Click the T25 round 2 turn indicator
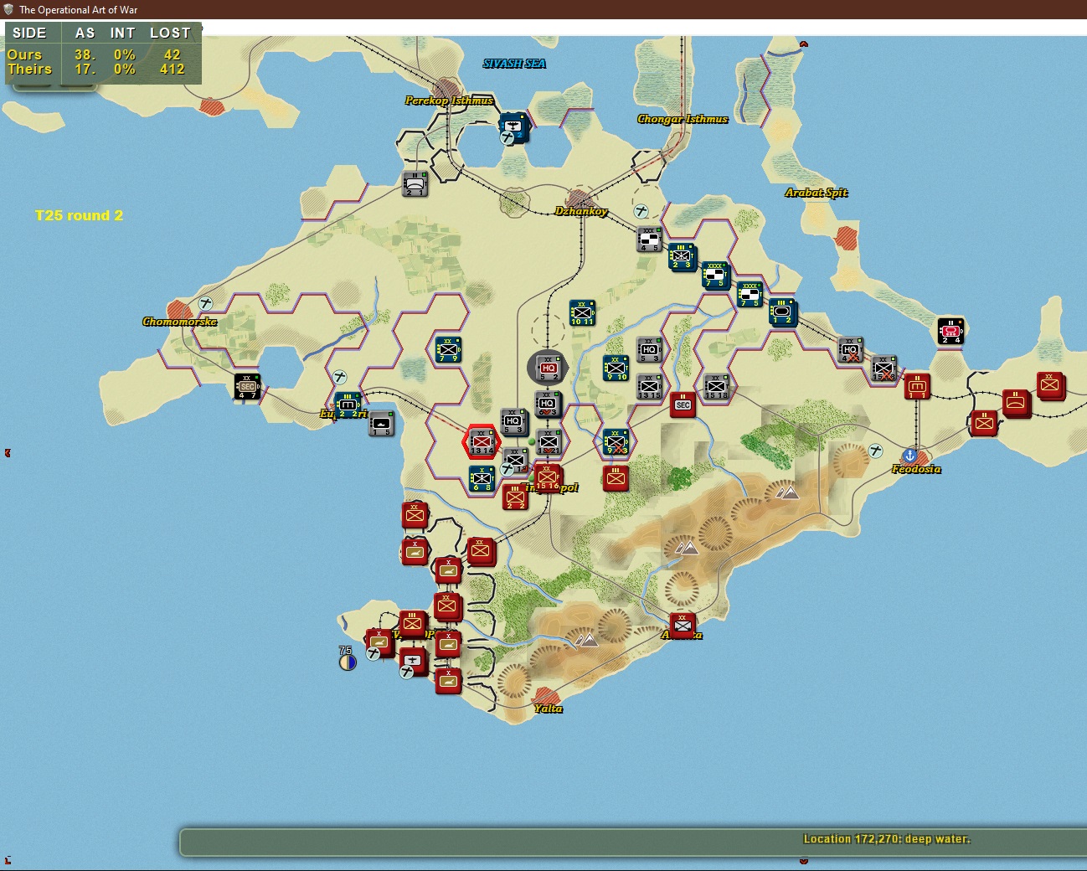The width and height of the screenshot is (1087, 871). tap(79, 216)
